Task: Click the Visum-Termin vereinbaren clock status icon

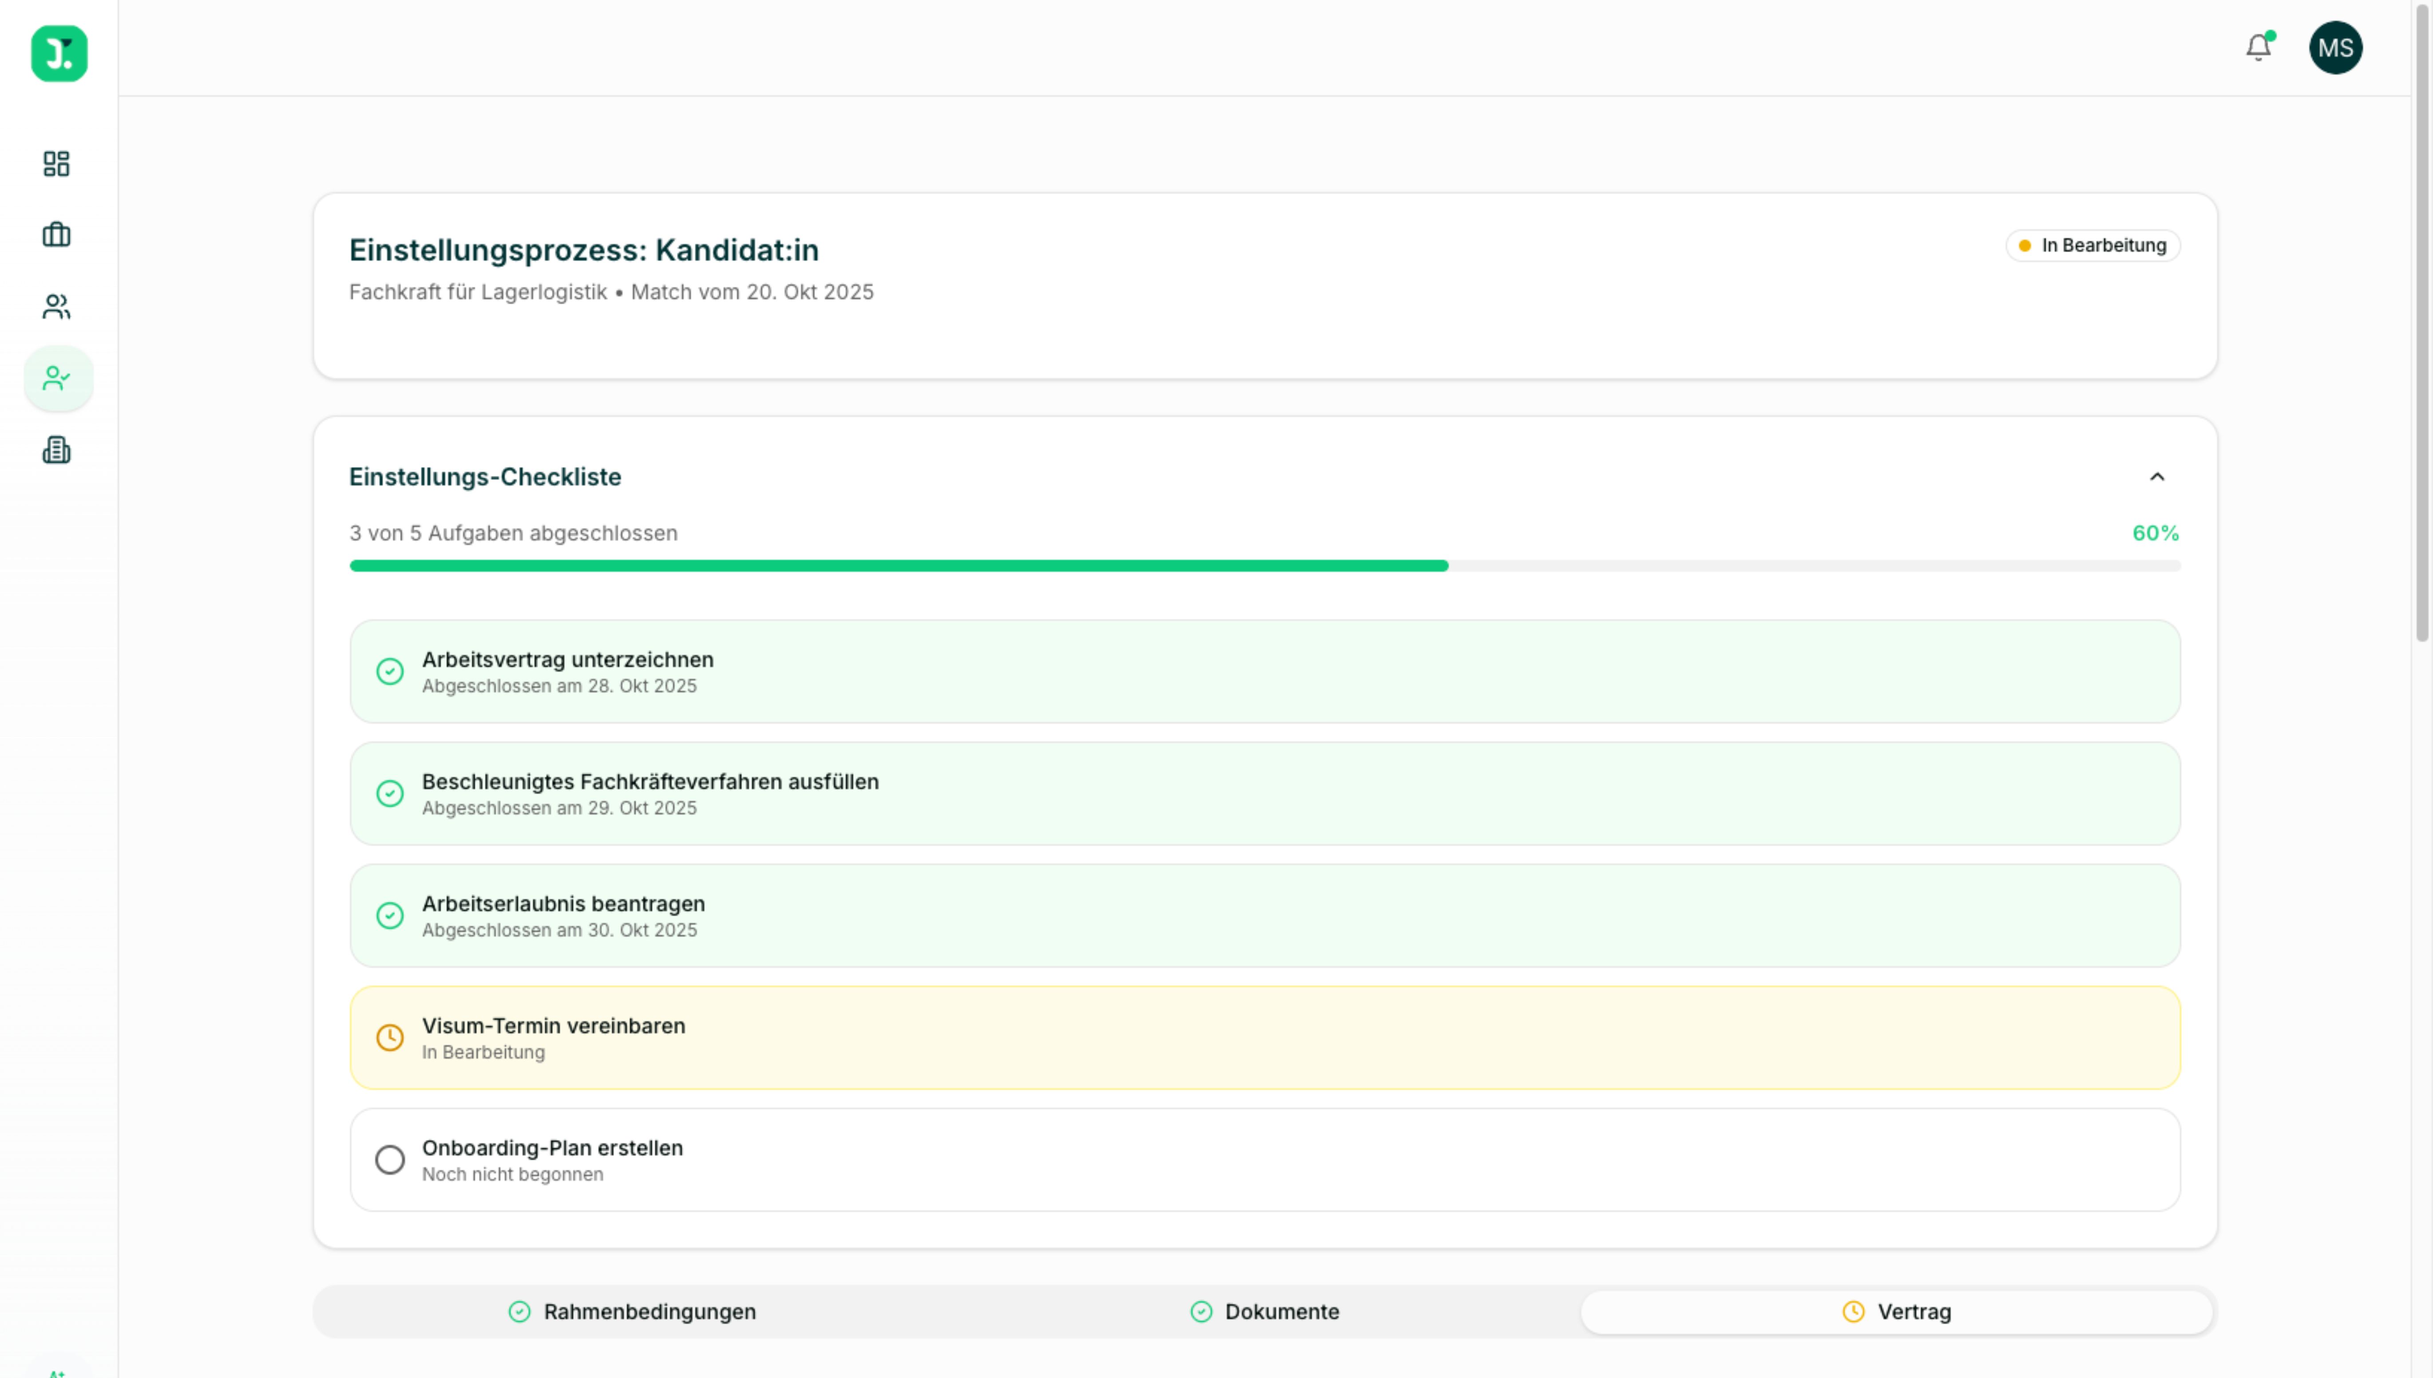Action: coord(390,1038)
